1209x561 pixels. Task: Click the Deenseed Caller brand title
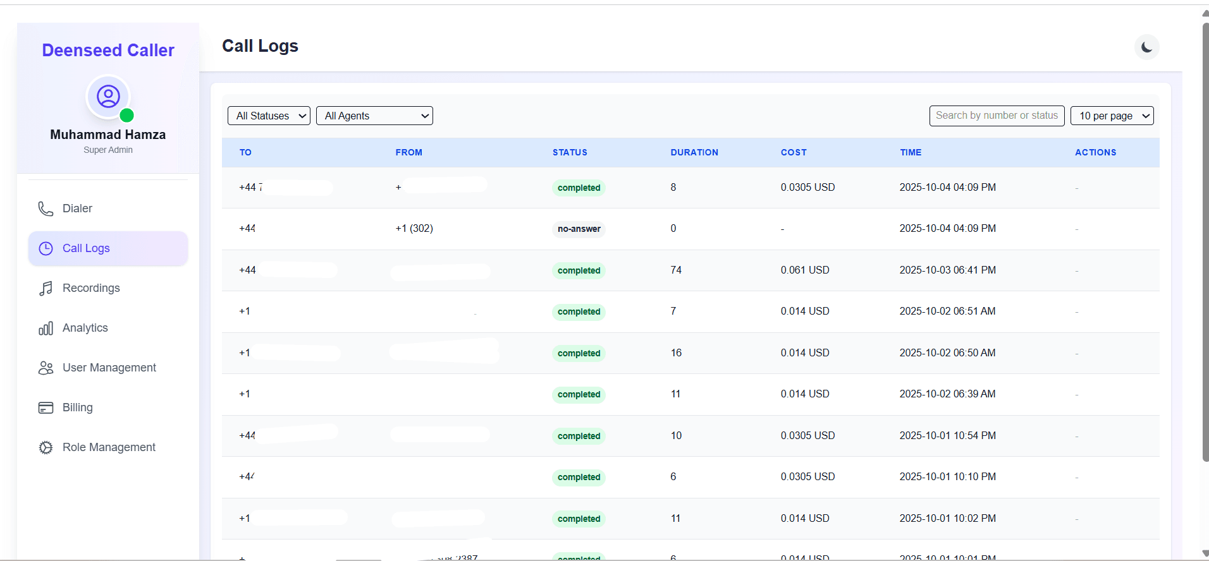pos(108,51)
